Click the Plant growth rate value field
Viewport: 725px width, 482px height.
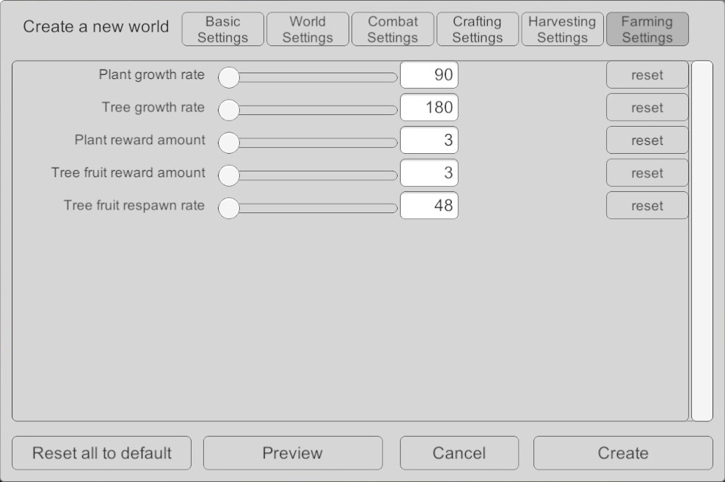429,75
